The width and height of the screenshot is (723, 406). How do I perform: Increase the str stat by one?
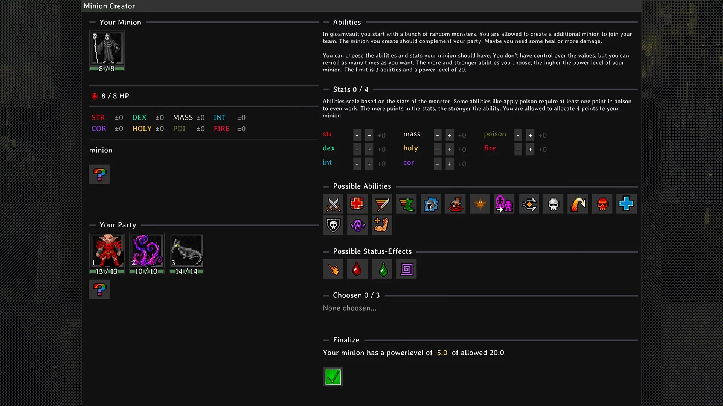coord(369,135)
